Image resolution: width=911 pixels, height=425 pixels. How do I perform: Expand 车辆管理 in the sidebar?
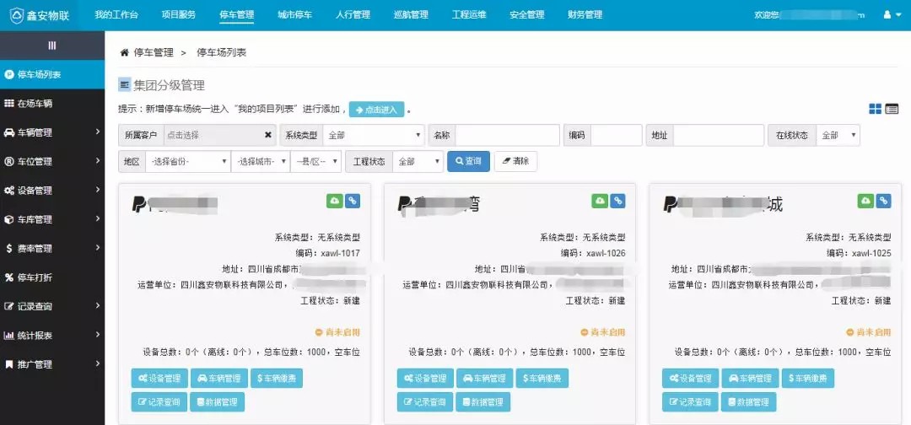point(52,132)
